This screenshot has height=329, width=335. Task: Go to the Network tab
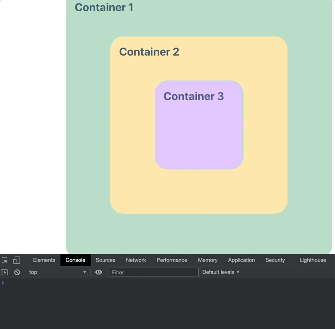pyautogui.click(x=136, y=260)
